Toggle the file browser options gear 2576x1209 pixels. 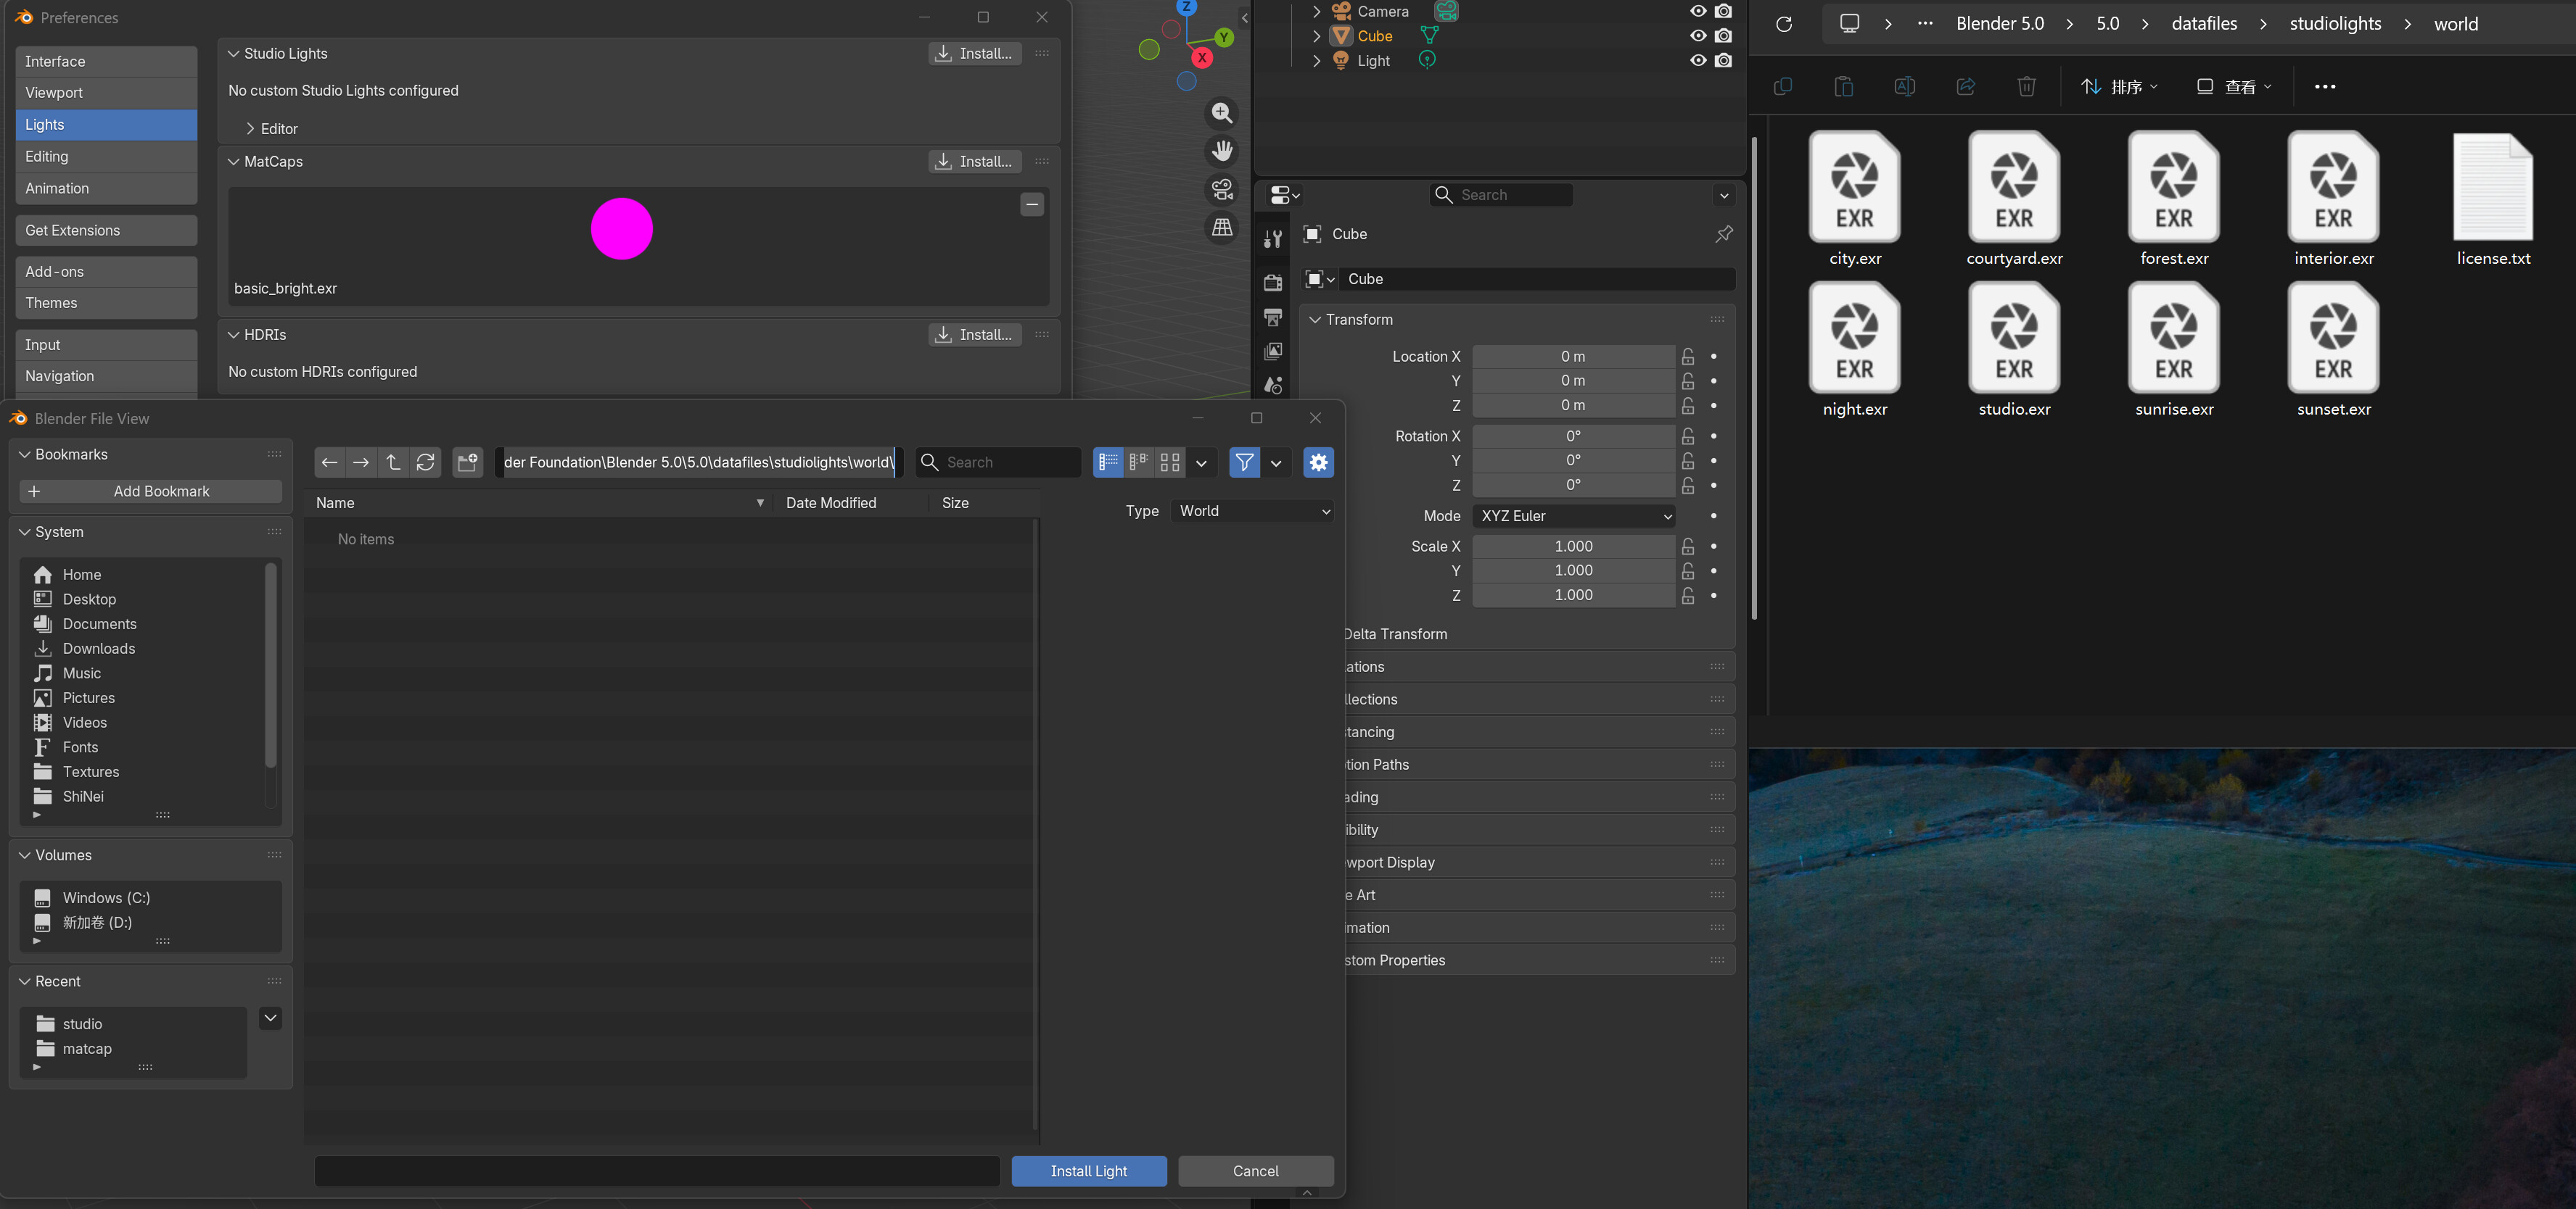(x=1318, y=462)
